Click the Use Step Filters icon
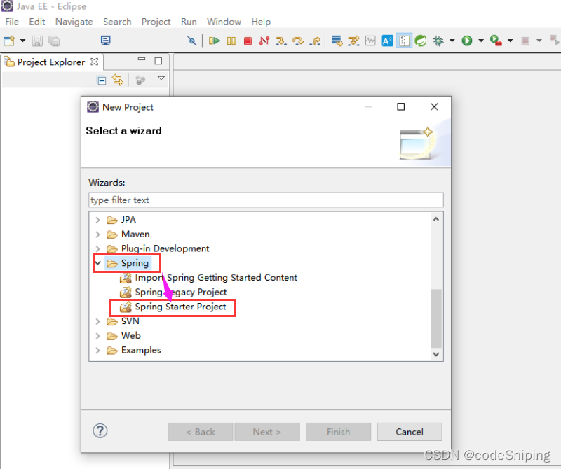 353,41
